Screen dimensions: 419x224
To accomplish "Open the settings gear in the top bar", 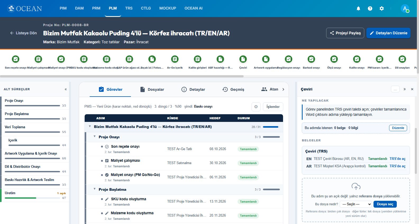I will (382, 8).
